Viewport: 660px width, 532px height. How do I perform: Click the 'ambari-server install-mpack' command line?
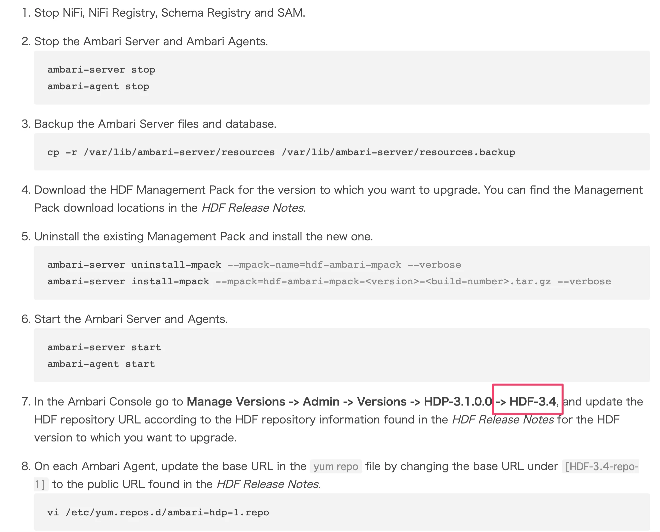pyautogui.click(x=329, y=281)
